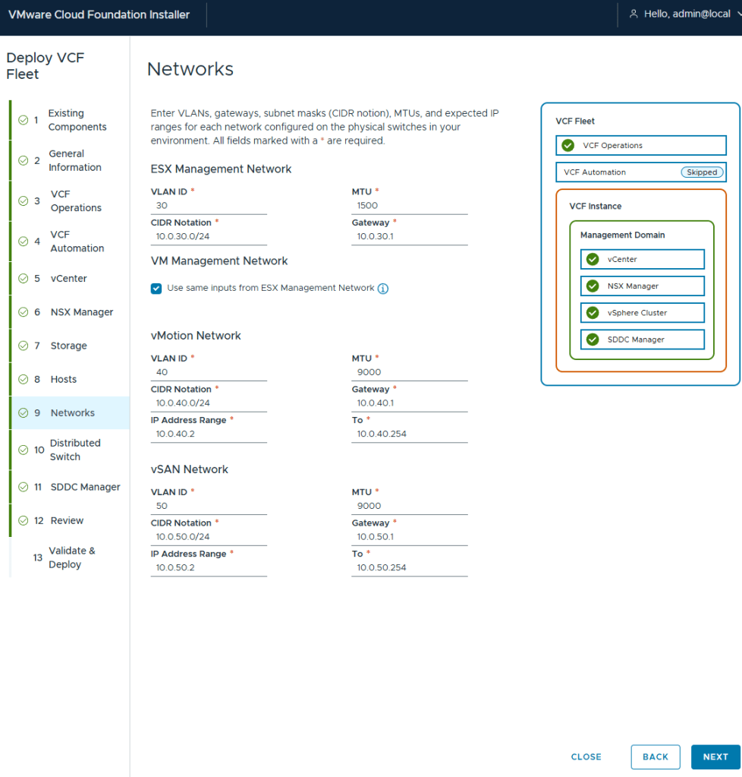The width and height of the screenshot is (742, 777).
Task: Uncheck Use same inputs from ESX Management
Action: (x=156, y=289)
